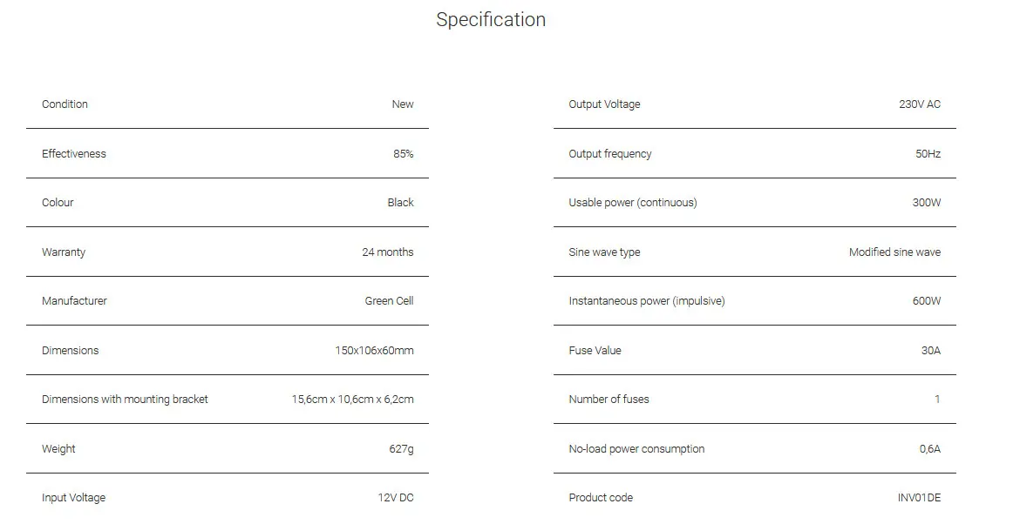The image size is (1013, 524).
Task: Select the 300W usable power value
Action: pos(926,203)
